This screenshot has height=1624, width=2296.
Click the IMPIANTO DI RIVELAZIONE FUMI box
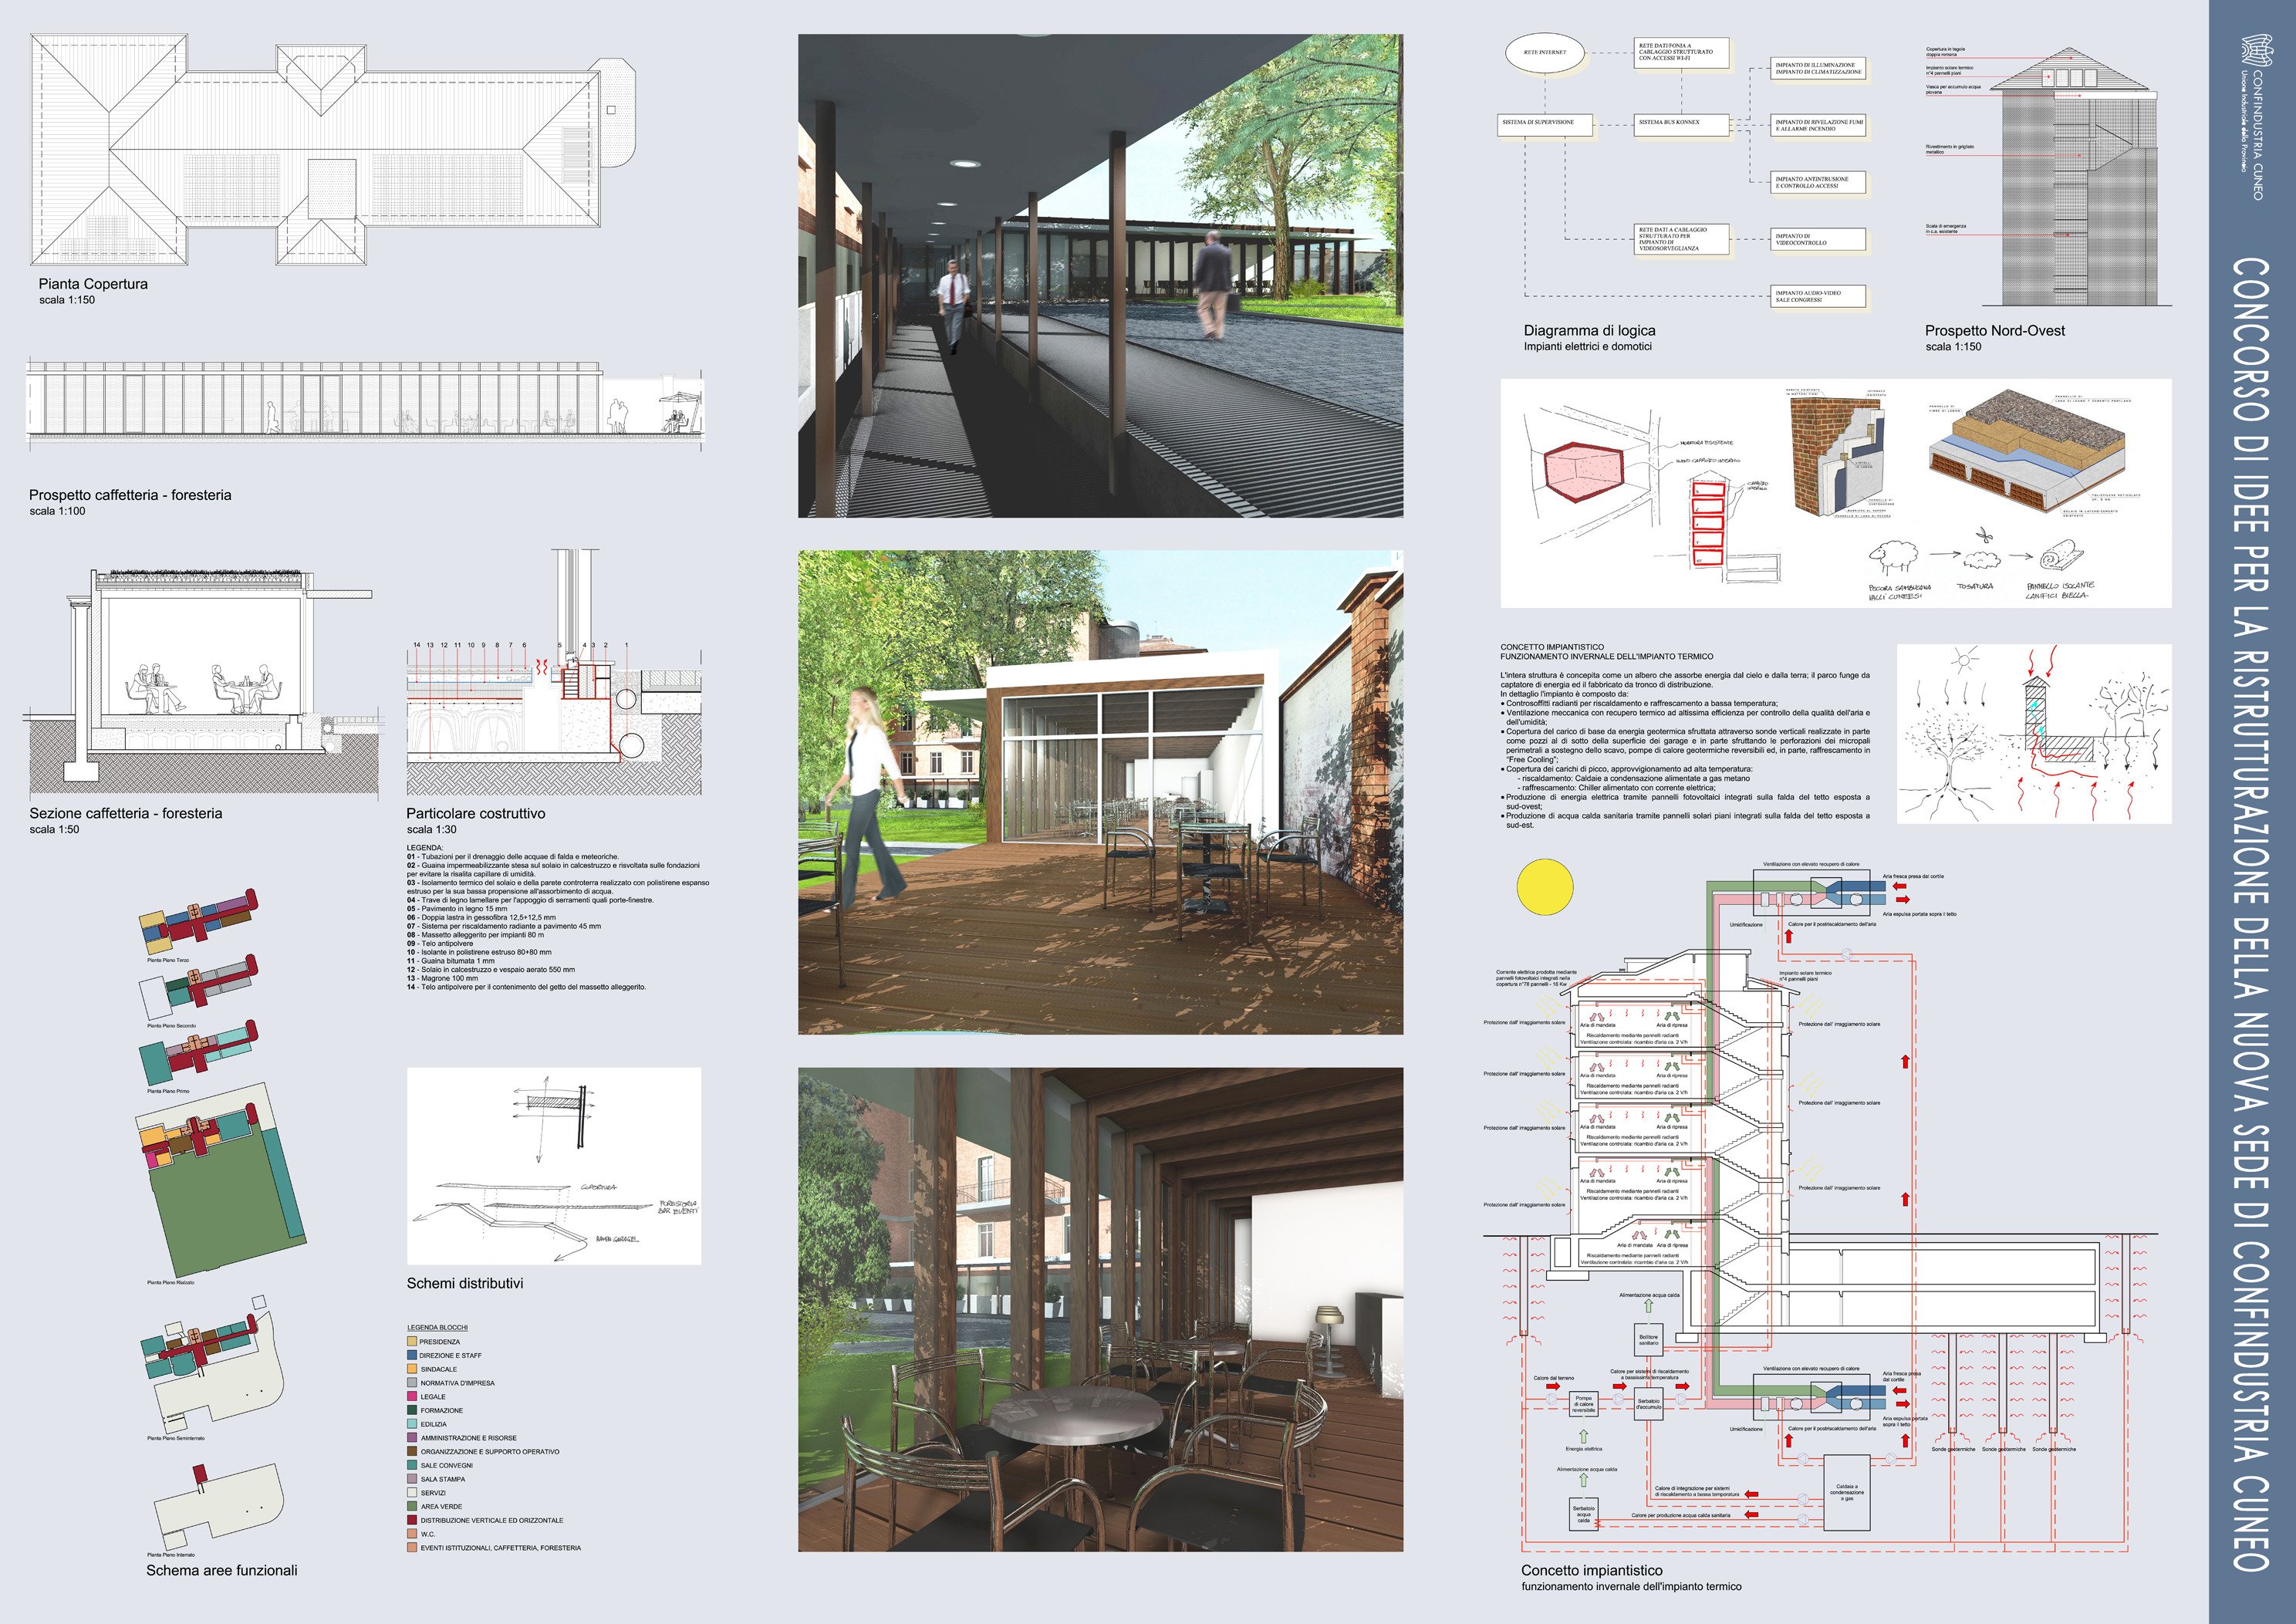(1819, 126)
